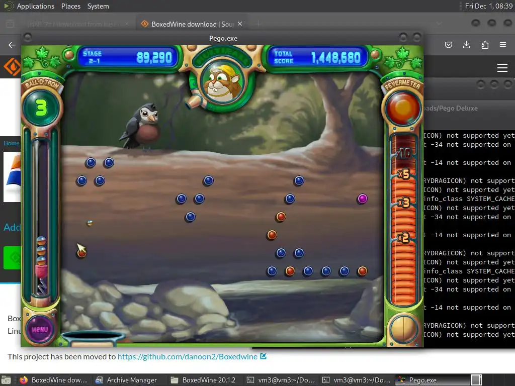Click the orange peg under the cursor
This screenshot has height=386, width=515.
82,253
